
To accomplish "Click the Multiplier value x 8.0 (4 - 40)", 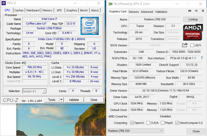I will click(x=34, y=72).
